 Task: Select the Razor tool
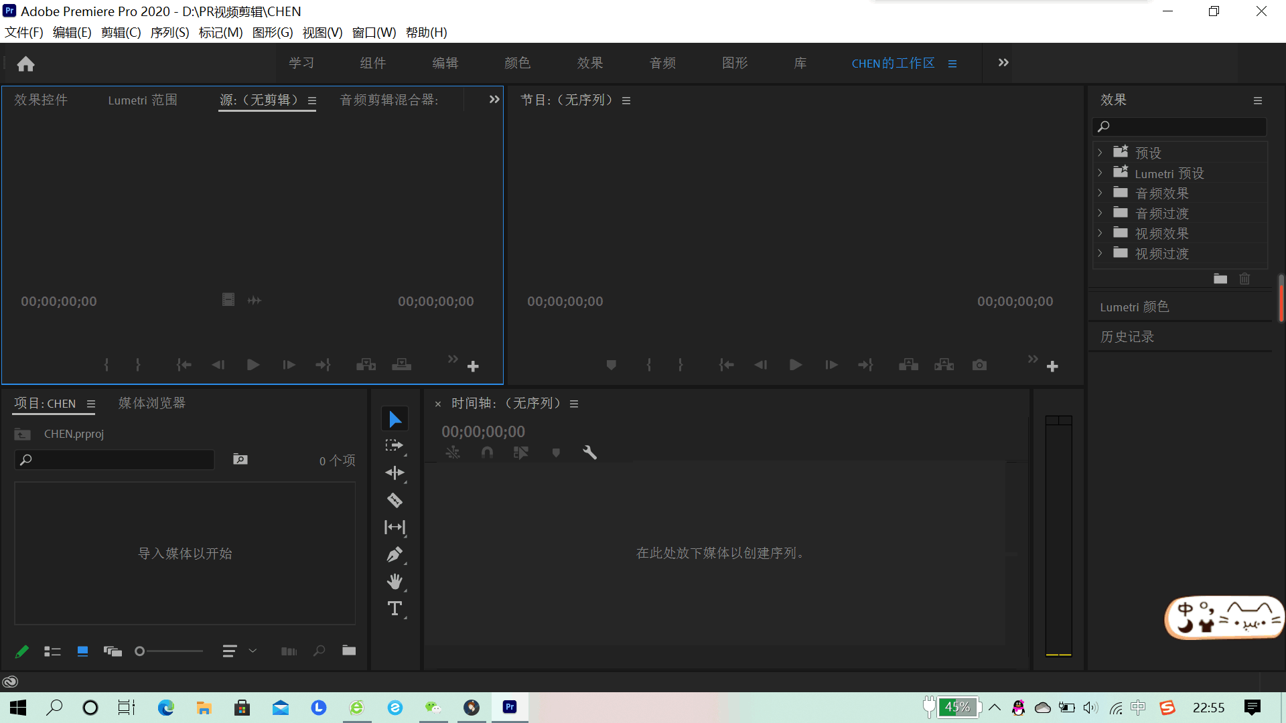pyautogui.click(x=395, y=500)
